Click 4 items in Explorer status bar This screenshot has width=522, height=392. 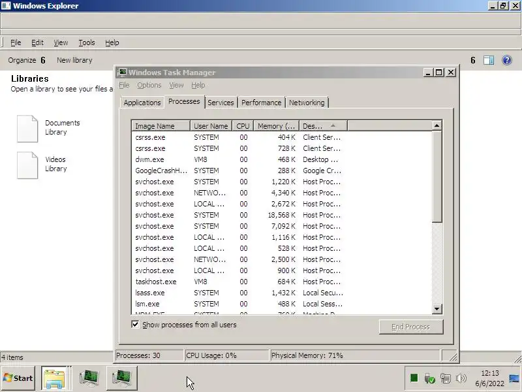12,357
